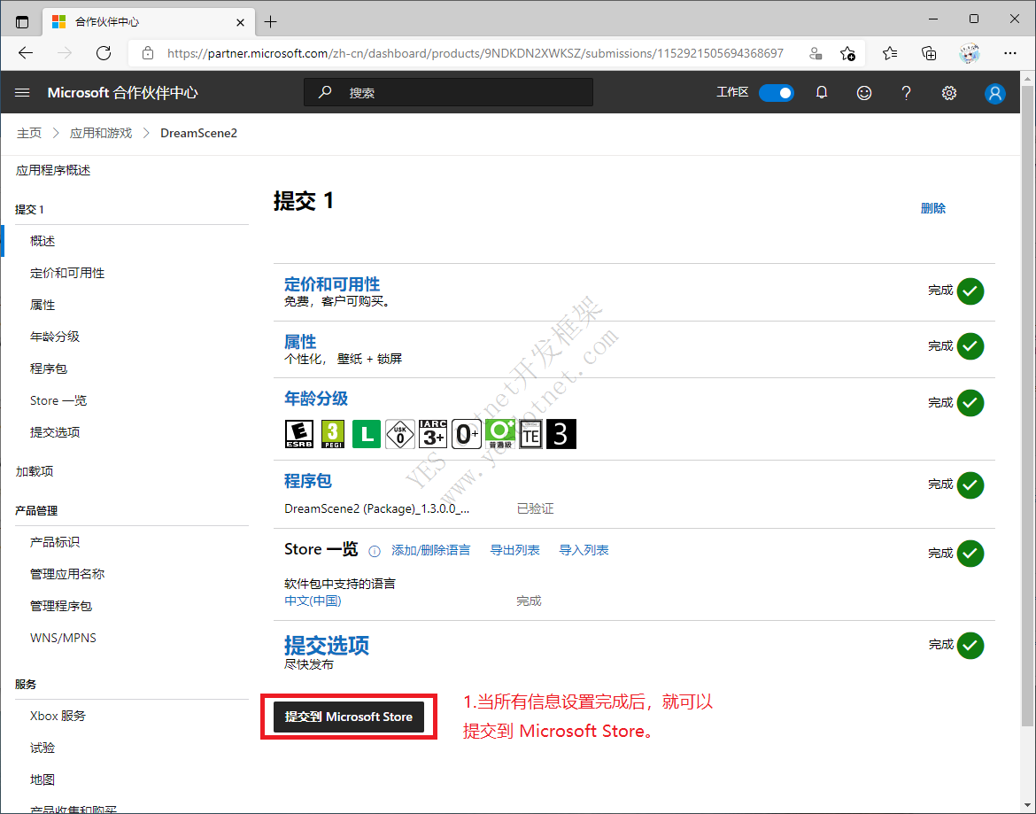Click the PEGI 3 rating badge
This screenshot has width=1036, height=814.
pos(333,434)
